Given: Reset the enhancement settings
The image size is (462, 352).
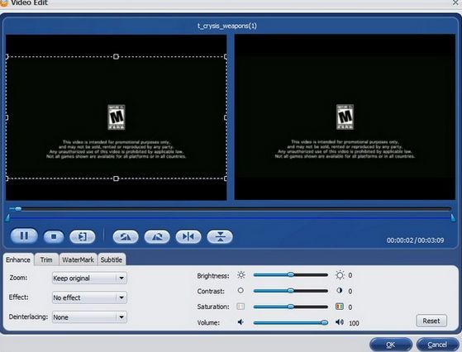Looking at the screenshot, I should (431, 321).
